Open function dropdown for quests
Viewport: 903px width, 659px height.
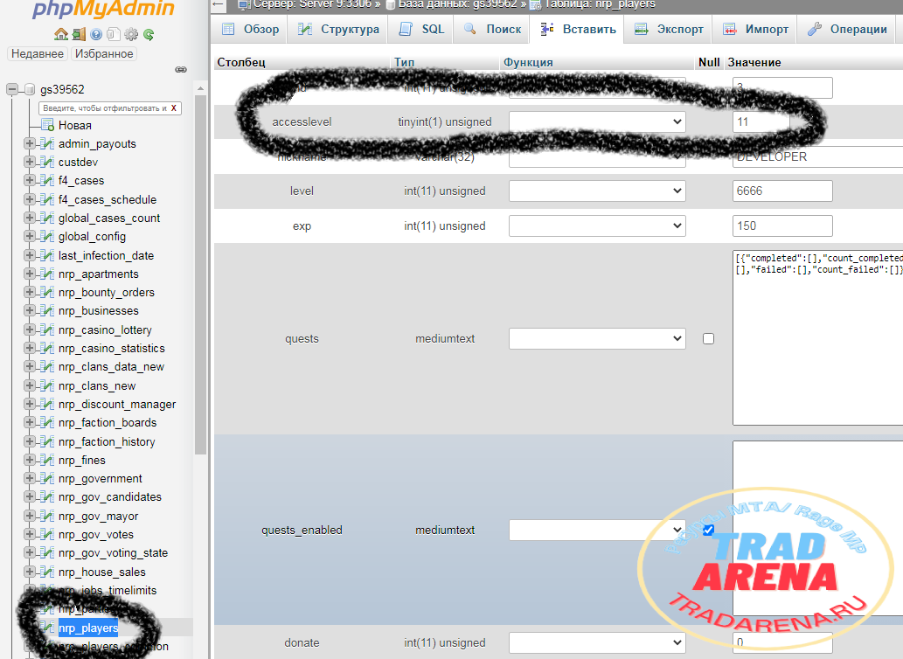click(x=597, y=339)
